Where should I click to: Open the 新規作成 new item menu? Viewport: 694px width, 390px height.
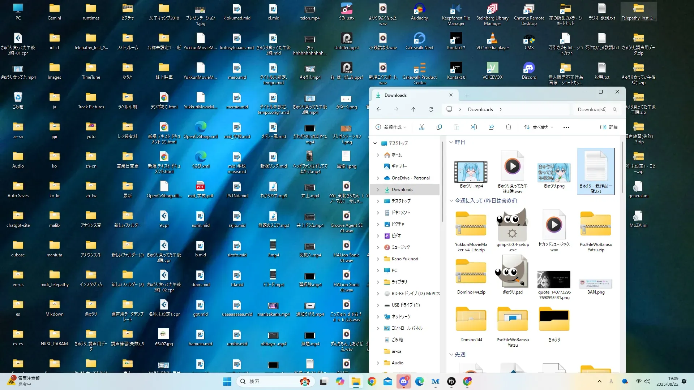point(391,127)
